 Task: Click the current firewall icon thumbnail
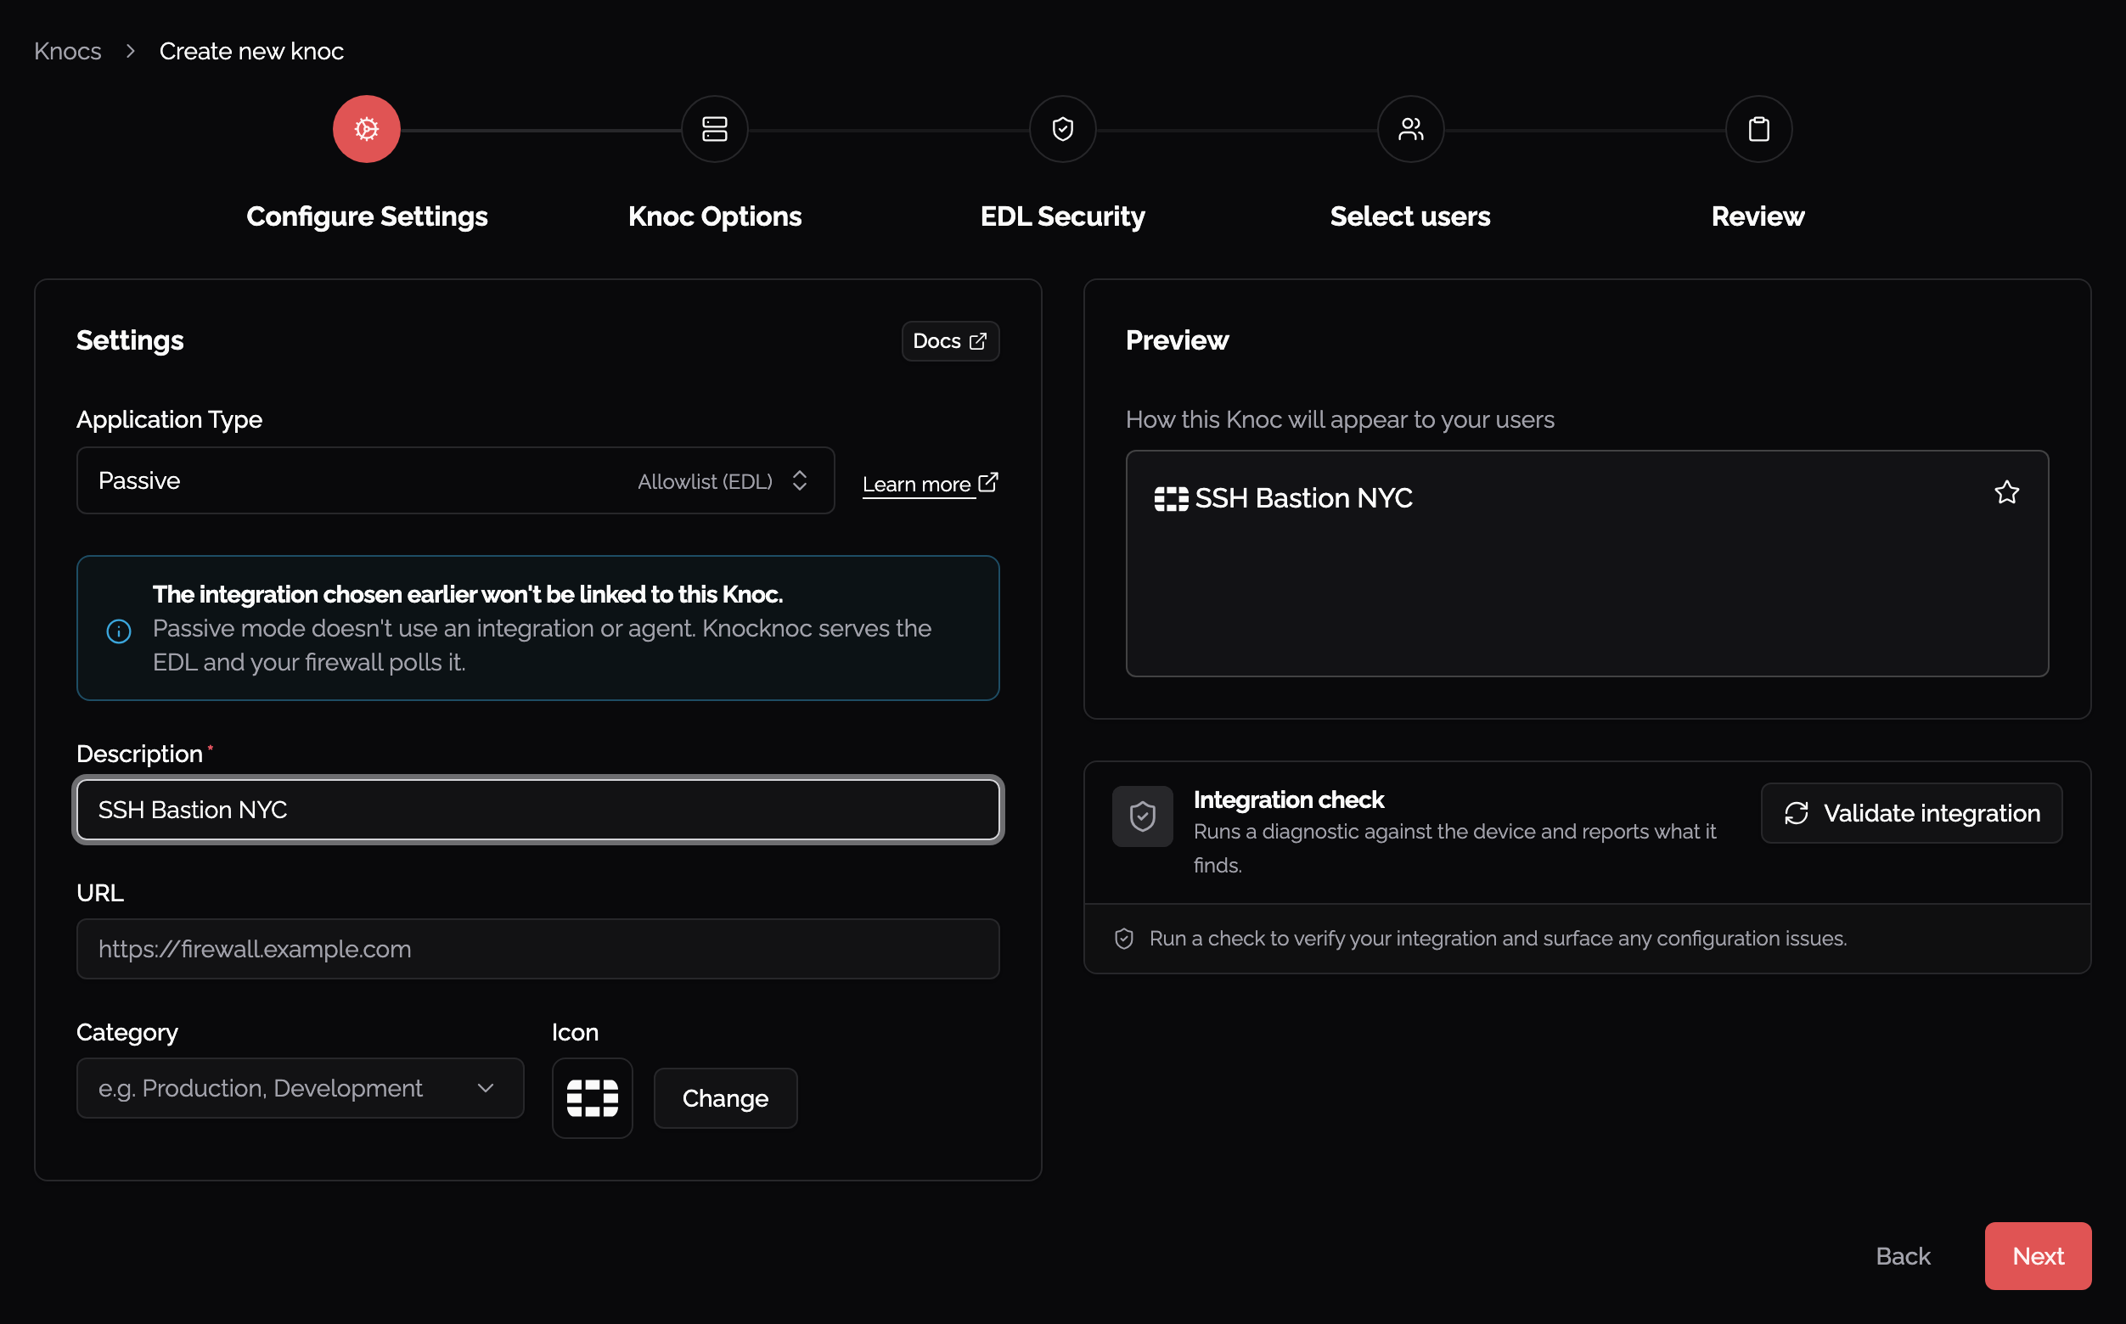click(x=592, y=1097)
